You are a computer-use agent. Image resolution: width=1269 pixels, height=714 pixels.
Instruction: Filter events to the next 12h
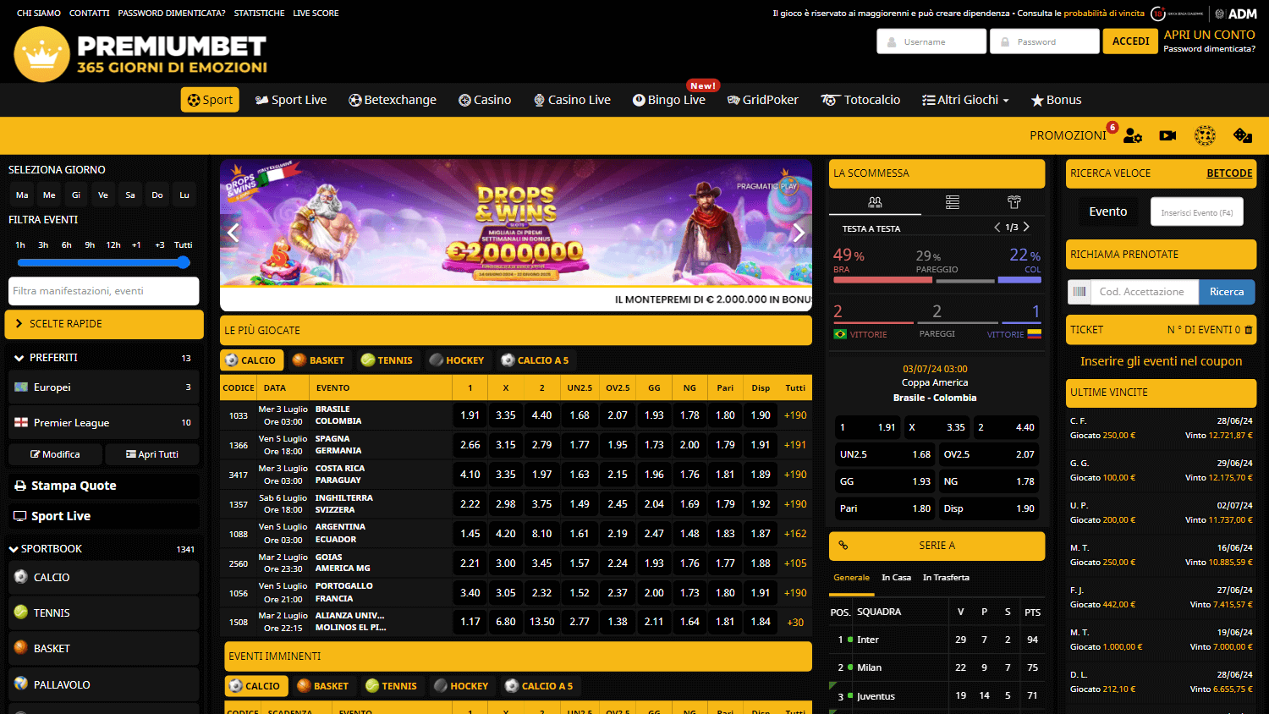point(113,245)
